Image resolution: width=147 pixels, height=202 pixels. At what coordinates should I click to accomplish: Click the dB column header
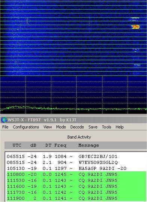click(x=33, y=145)
